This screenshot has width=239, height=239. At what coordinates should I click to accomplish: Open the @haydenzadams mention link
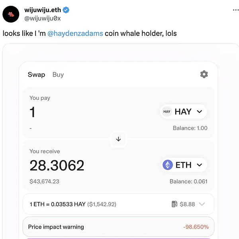[75, 33]
